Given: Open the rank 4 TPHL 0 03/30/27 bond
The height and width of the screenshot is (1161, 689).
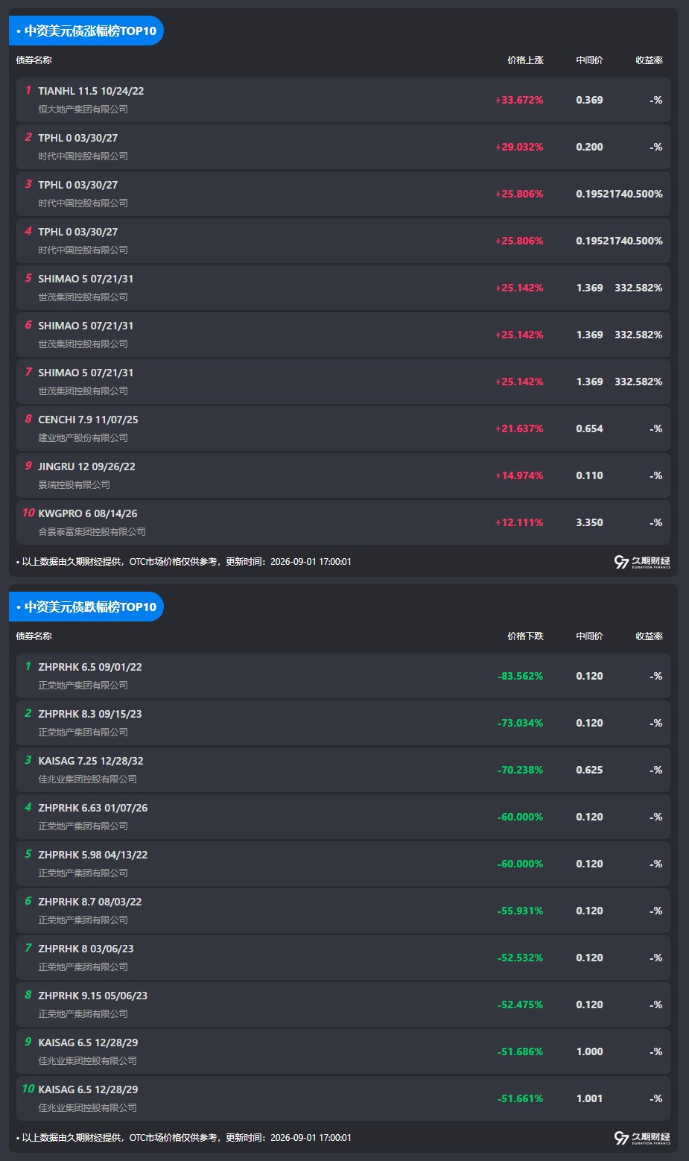Looking at the screenshot, I should [x=77, y=232].
